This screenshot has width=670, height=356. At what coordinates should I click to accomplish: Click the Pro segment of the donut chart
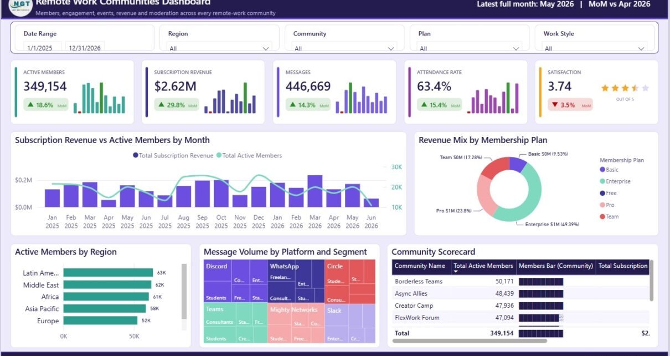[x=486, y=196]
